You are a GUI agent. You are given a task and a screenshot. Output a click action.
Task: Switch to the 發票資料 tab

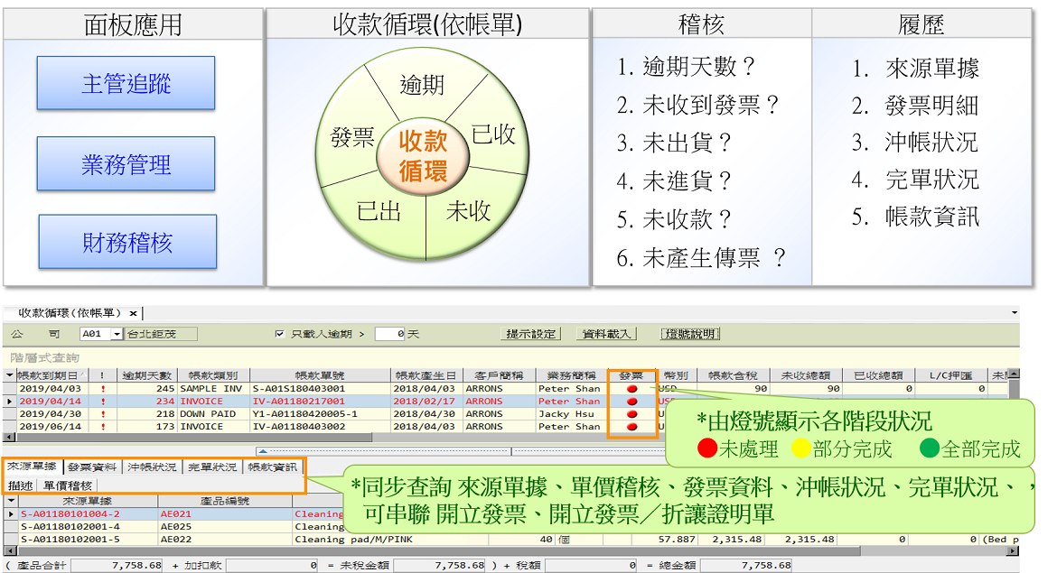pyautogui.click(x=91, y=467)
